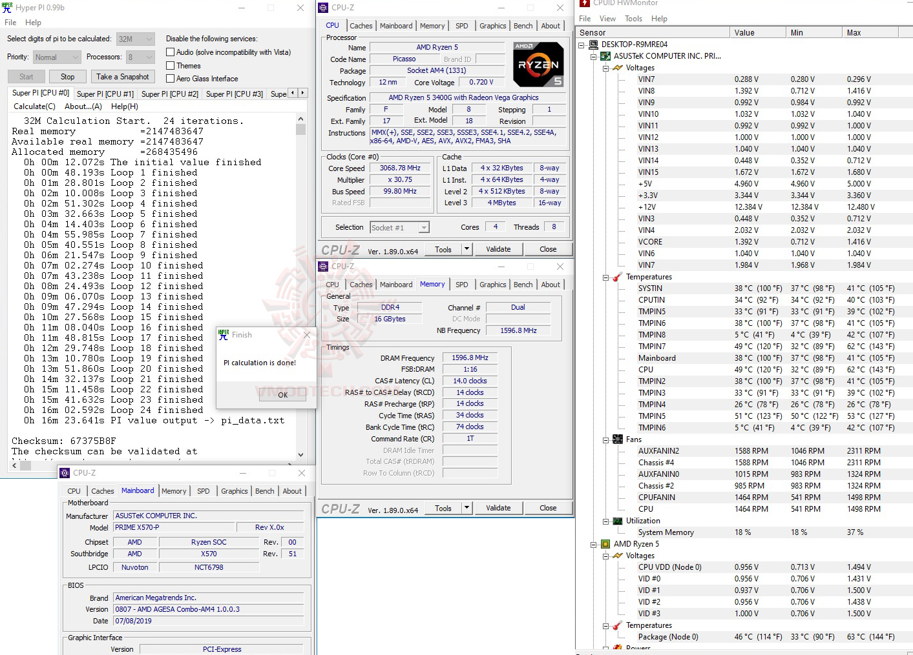Click the Start button in Hyper PI
Viewport: 913px width, 655px height.
point(26,77)
